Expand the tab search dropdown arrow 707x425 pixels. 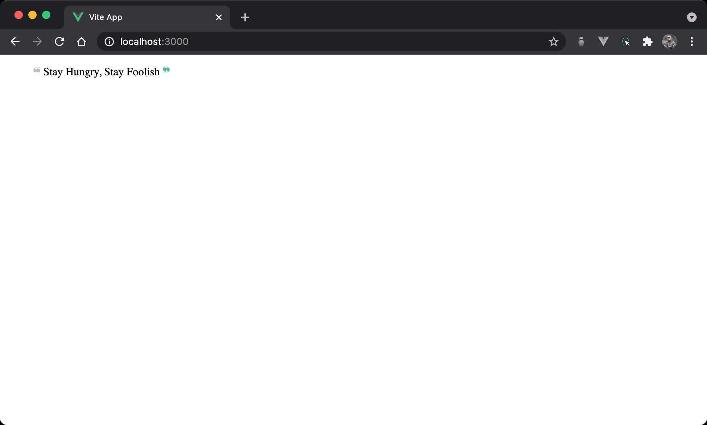[691, 17]
